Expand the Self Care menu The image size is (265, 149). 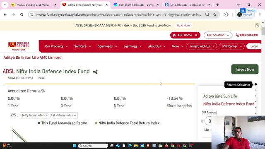83,46
